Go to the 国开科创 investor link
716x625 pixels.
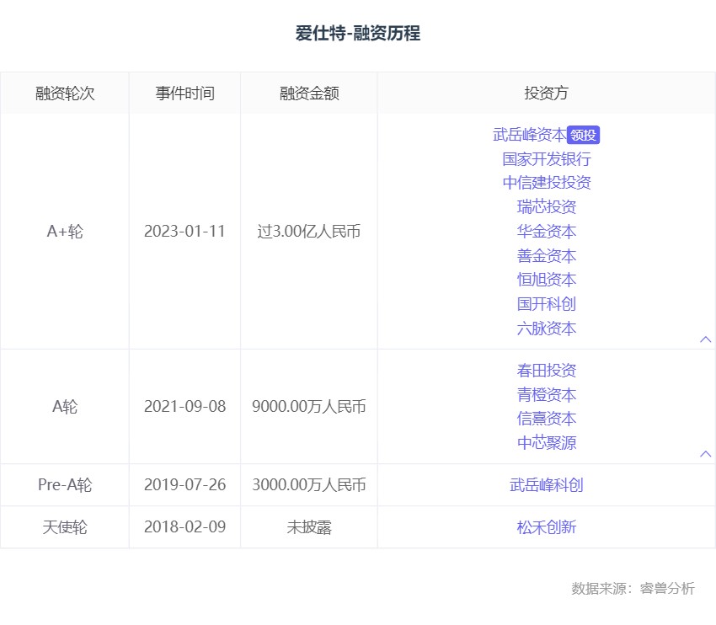tap(546, 304)
